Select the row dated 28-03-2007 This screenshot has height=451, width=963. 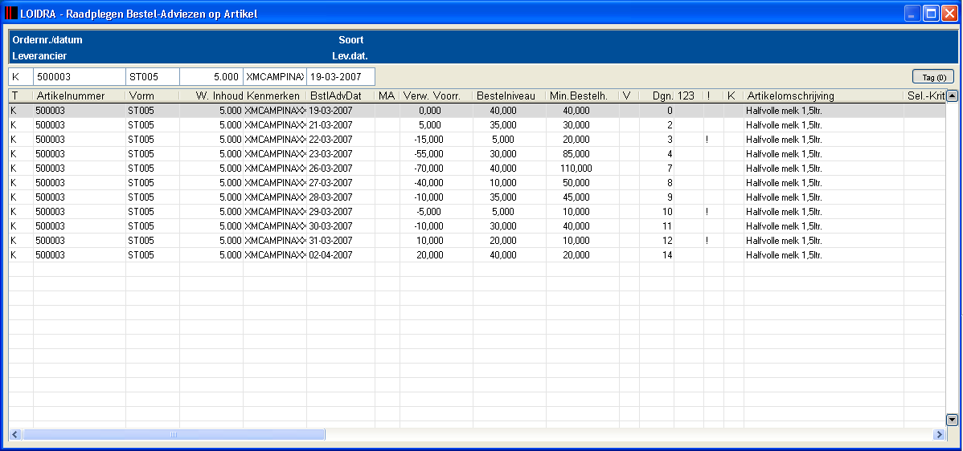pos(477,197)
